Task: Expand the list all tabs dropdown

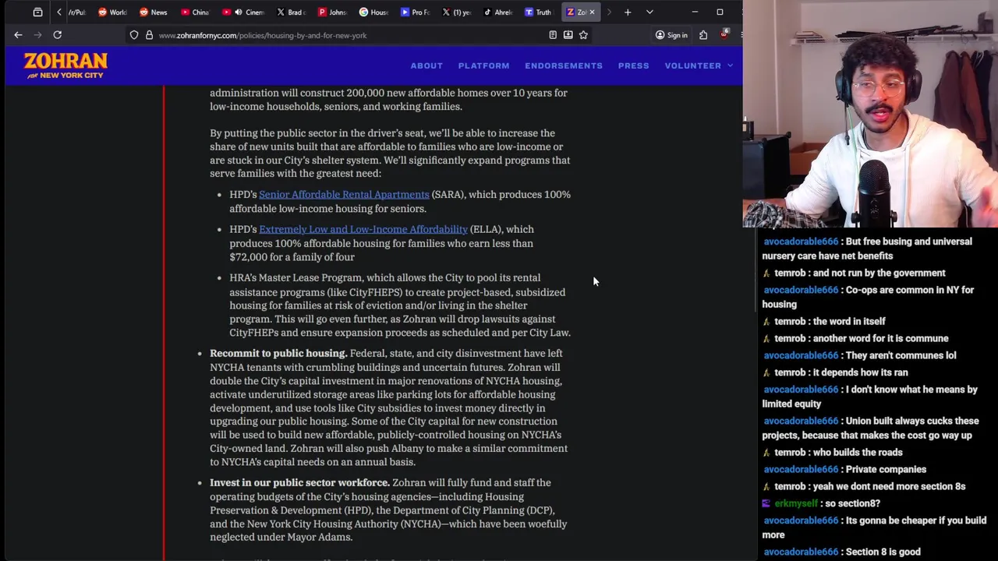Action: tap(649, 12)
